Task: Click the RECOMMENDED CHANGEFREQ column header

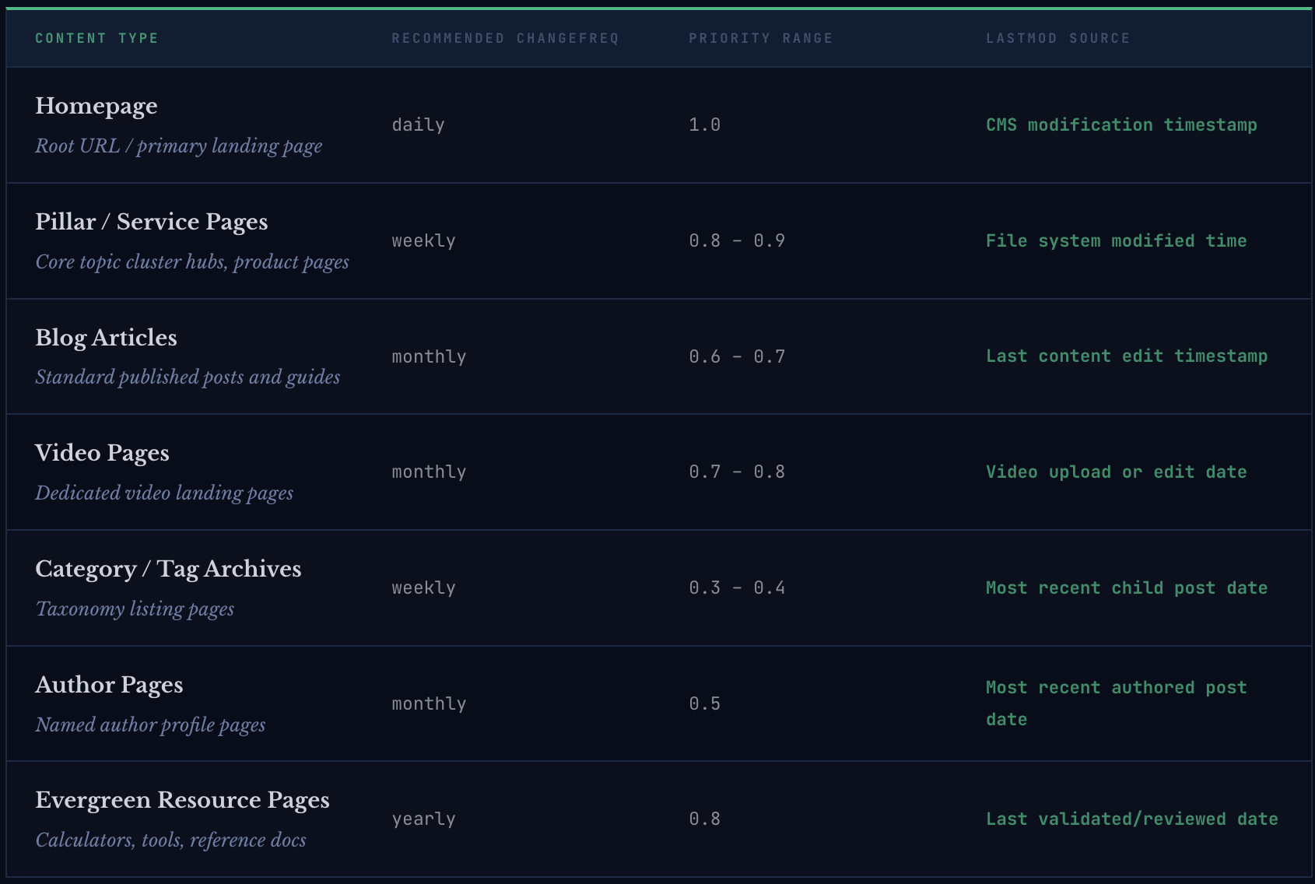Action: (x=505, y=37)
